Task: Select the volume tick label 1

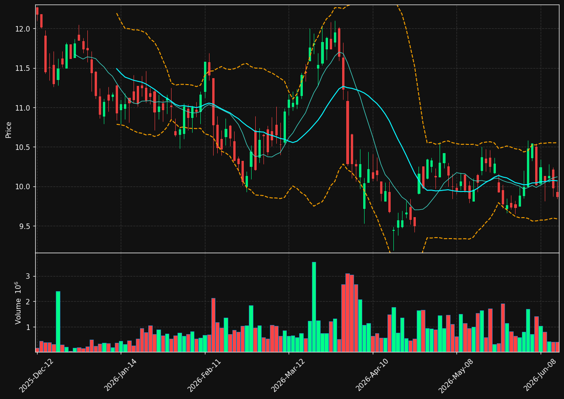Action: pos(27,327)
